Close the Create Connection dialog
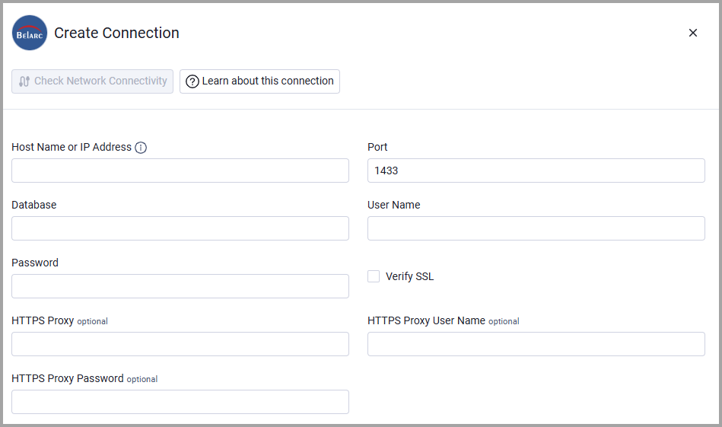 coord(692,33)
